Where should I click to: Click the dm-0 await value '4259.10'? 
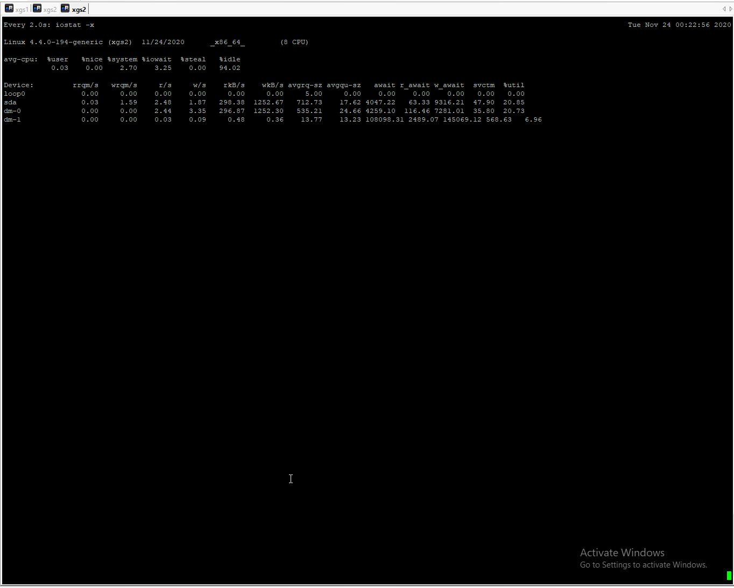[380, 111]
